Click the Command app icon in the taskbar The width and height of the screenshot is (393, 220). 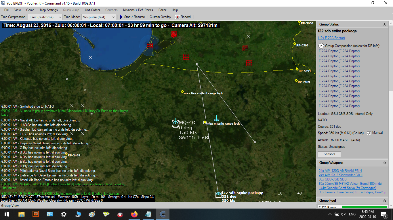click(x=162, y=214)
